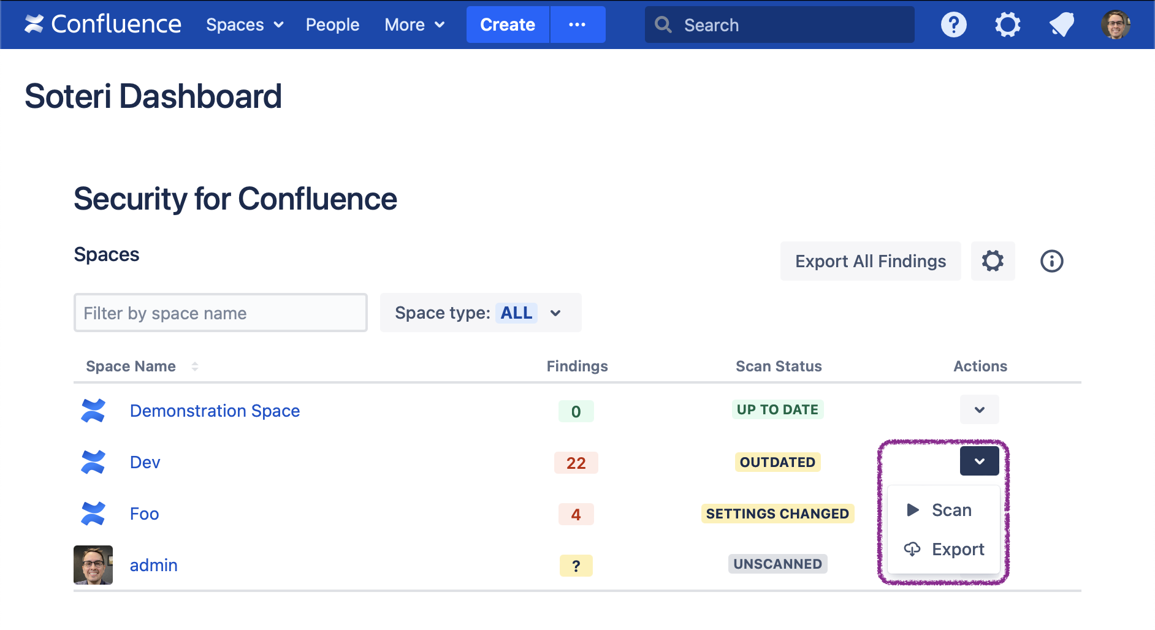Open Soteri settings gear beside Export All Findings
This screenshot has height=630, width=1155.
[993, 261]
